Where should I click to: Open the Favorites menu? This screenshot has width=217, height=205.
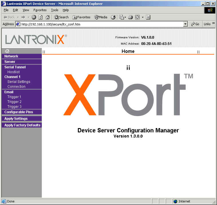pos(40,10)
